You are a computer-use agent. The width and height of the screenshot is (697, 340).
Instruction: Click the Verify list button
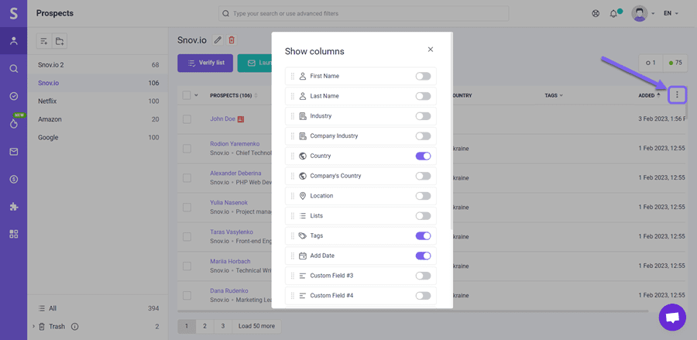click(x=205, y=63)
